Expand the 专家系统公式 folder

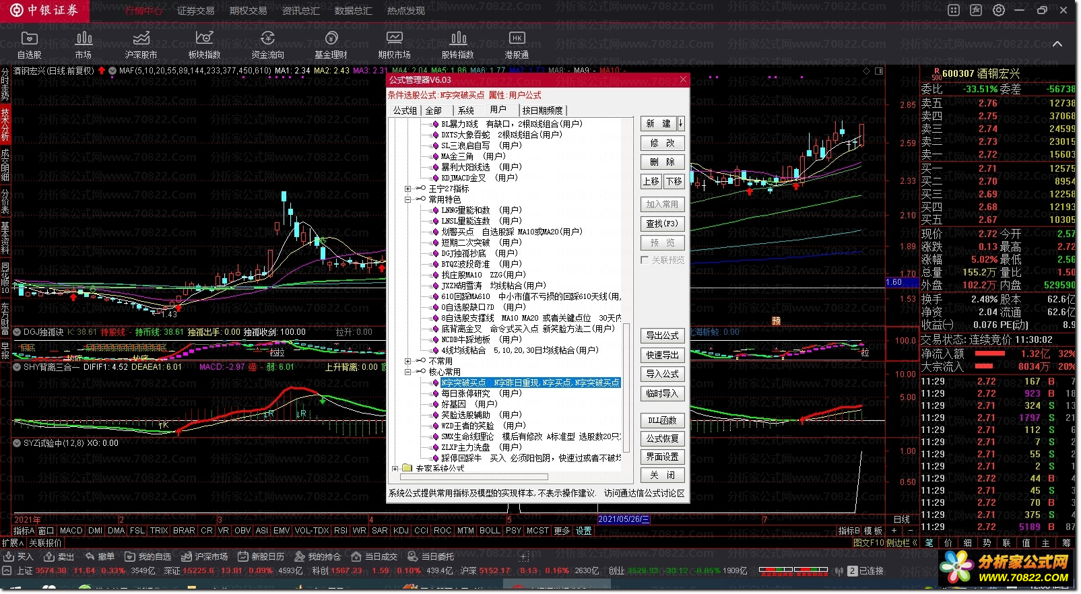point(395,468)
